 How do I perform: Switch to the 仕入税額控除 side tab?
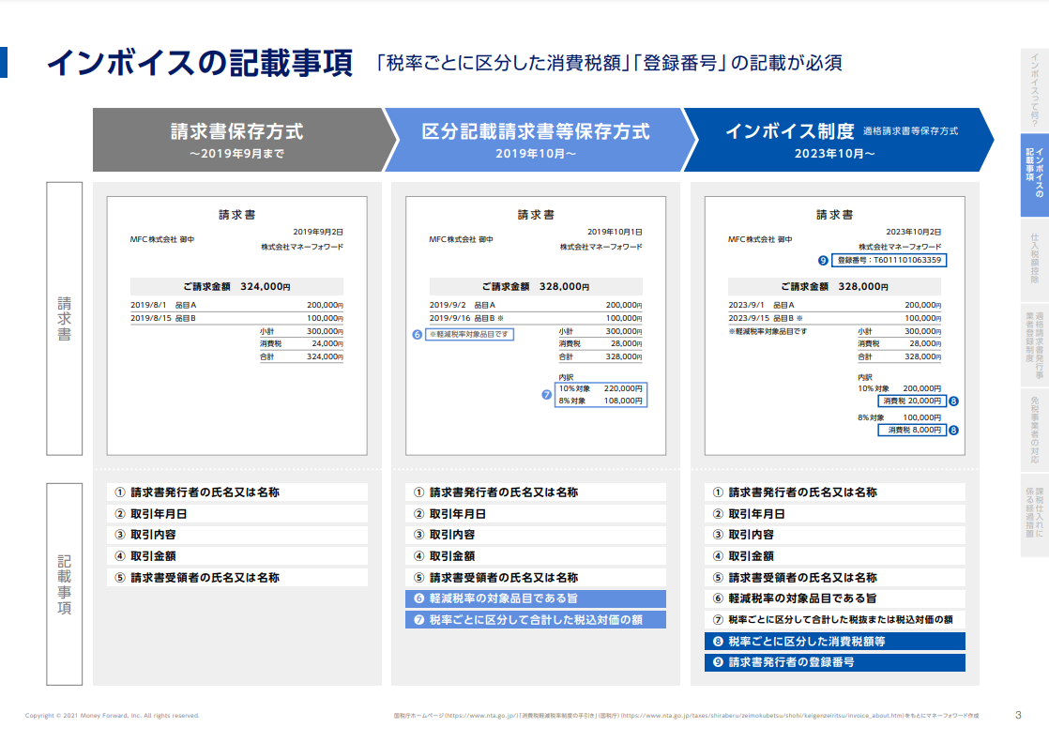pos(1034,259)
